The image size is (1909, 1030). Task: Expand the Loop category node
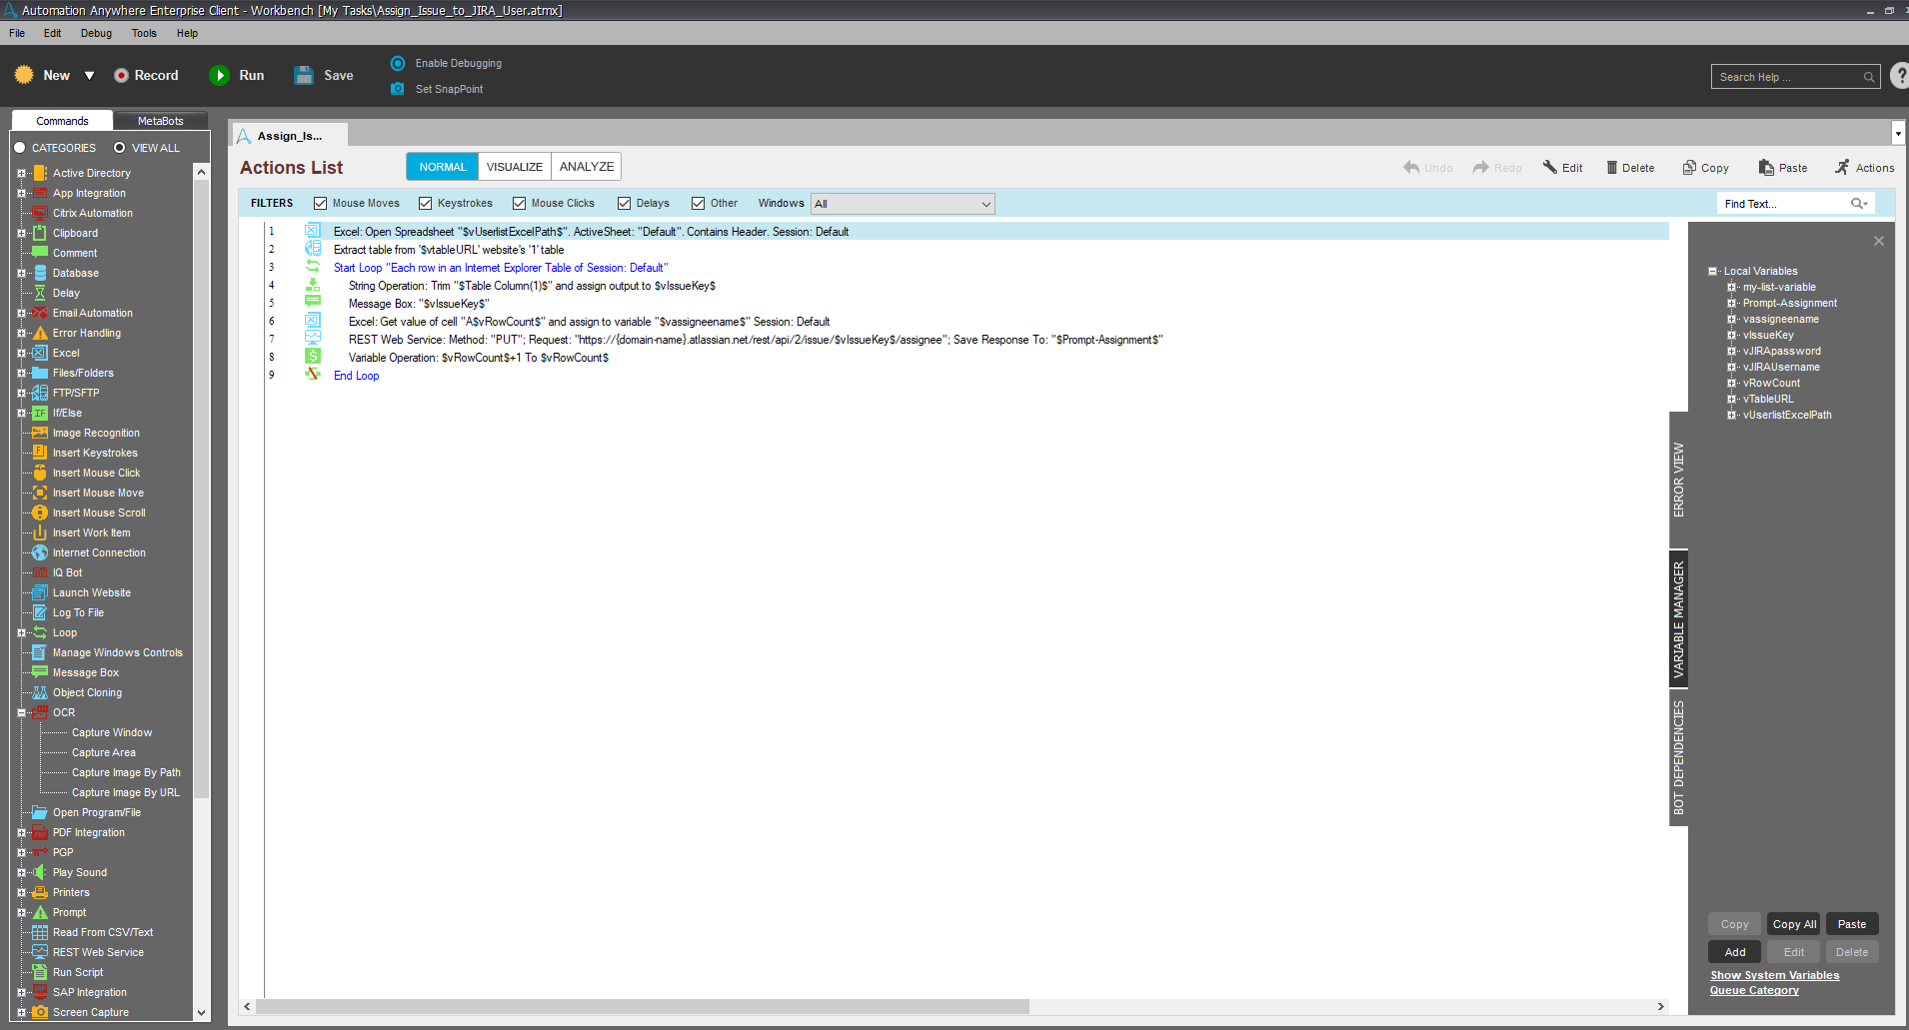click(21, 632)
